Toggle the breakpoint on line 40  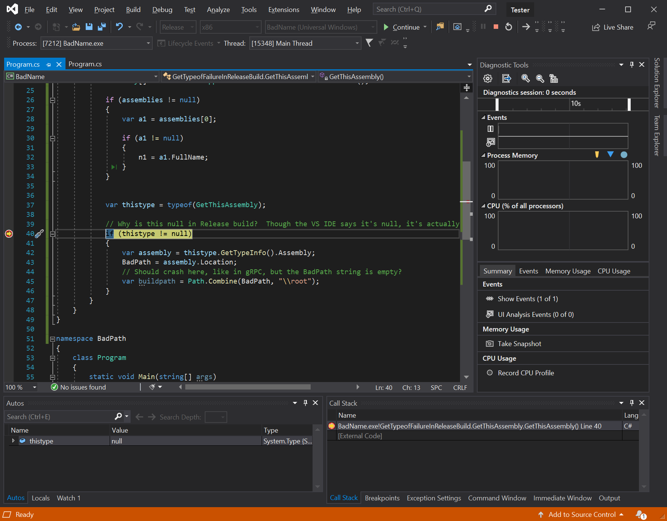(9, 234)
